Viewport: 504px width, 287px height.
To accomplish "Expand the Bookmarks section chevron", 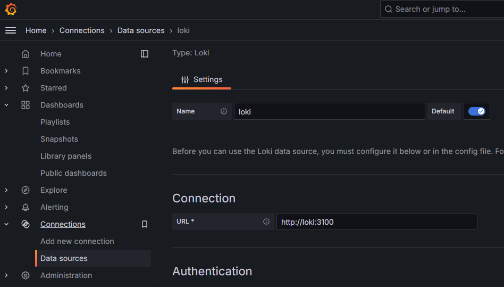I will pos(6,71).
